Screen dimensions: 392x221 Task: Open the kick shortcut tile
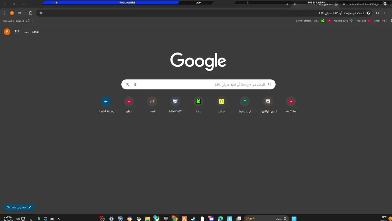(x=198, y=105)
